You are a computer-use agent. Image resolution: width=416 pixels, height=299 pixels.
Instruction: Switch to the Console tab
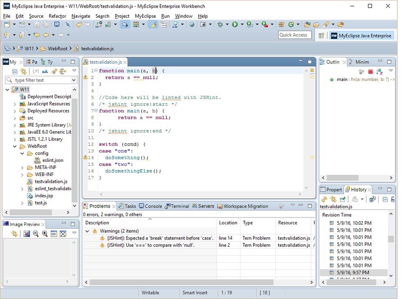coord(150,206)
